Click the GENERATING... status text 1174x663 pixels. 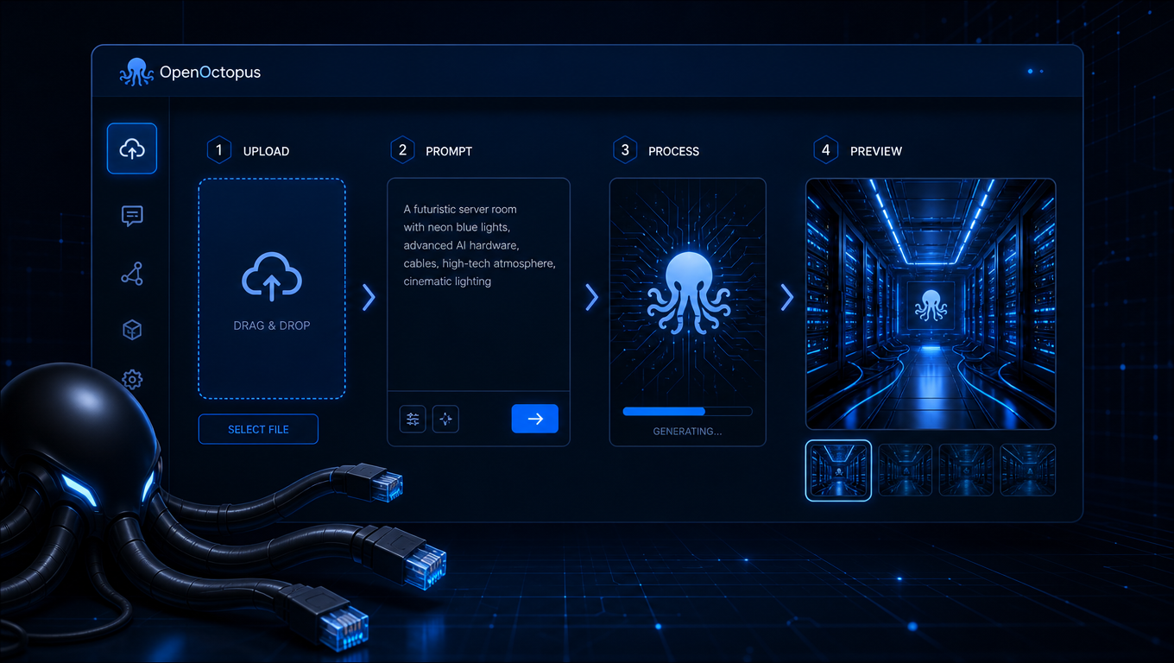tap(687, 431)
